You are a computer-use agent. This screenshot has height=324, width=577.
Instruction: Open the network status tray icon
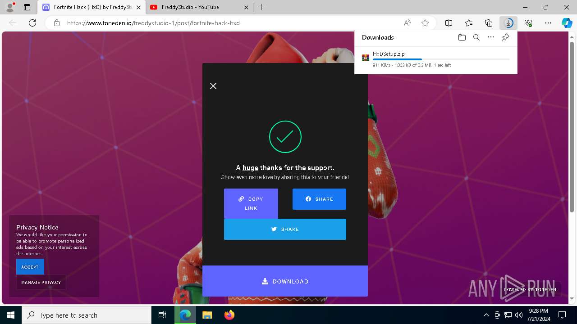point(508,315)
